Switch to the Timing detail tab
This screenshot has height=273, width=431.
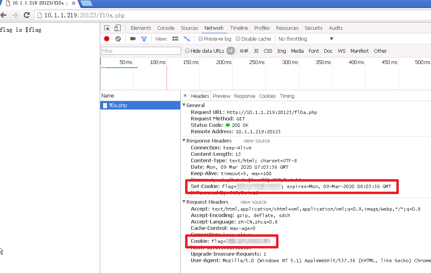pyautogui.click(x=287, y=96)
